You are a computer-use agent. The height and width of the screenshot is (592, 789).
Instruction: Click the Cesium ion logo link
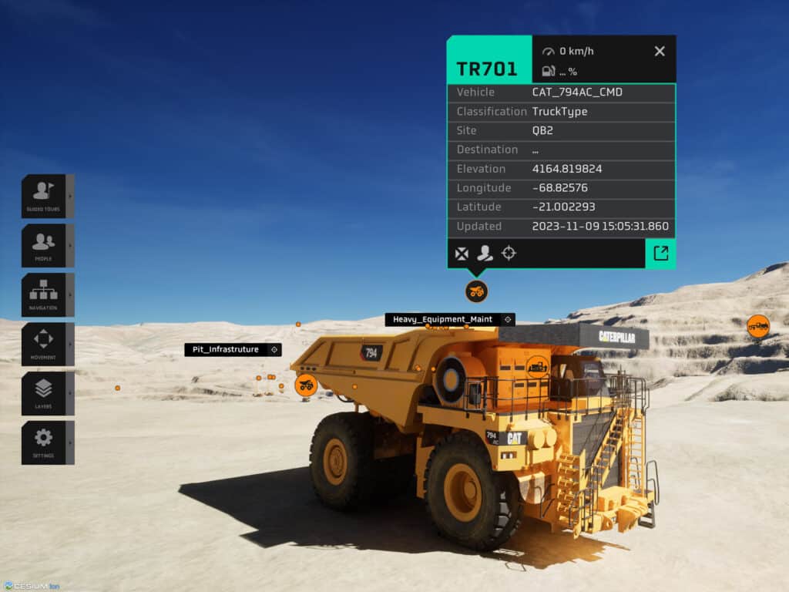coord(32,586)
